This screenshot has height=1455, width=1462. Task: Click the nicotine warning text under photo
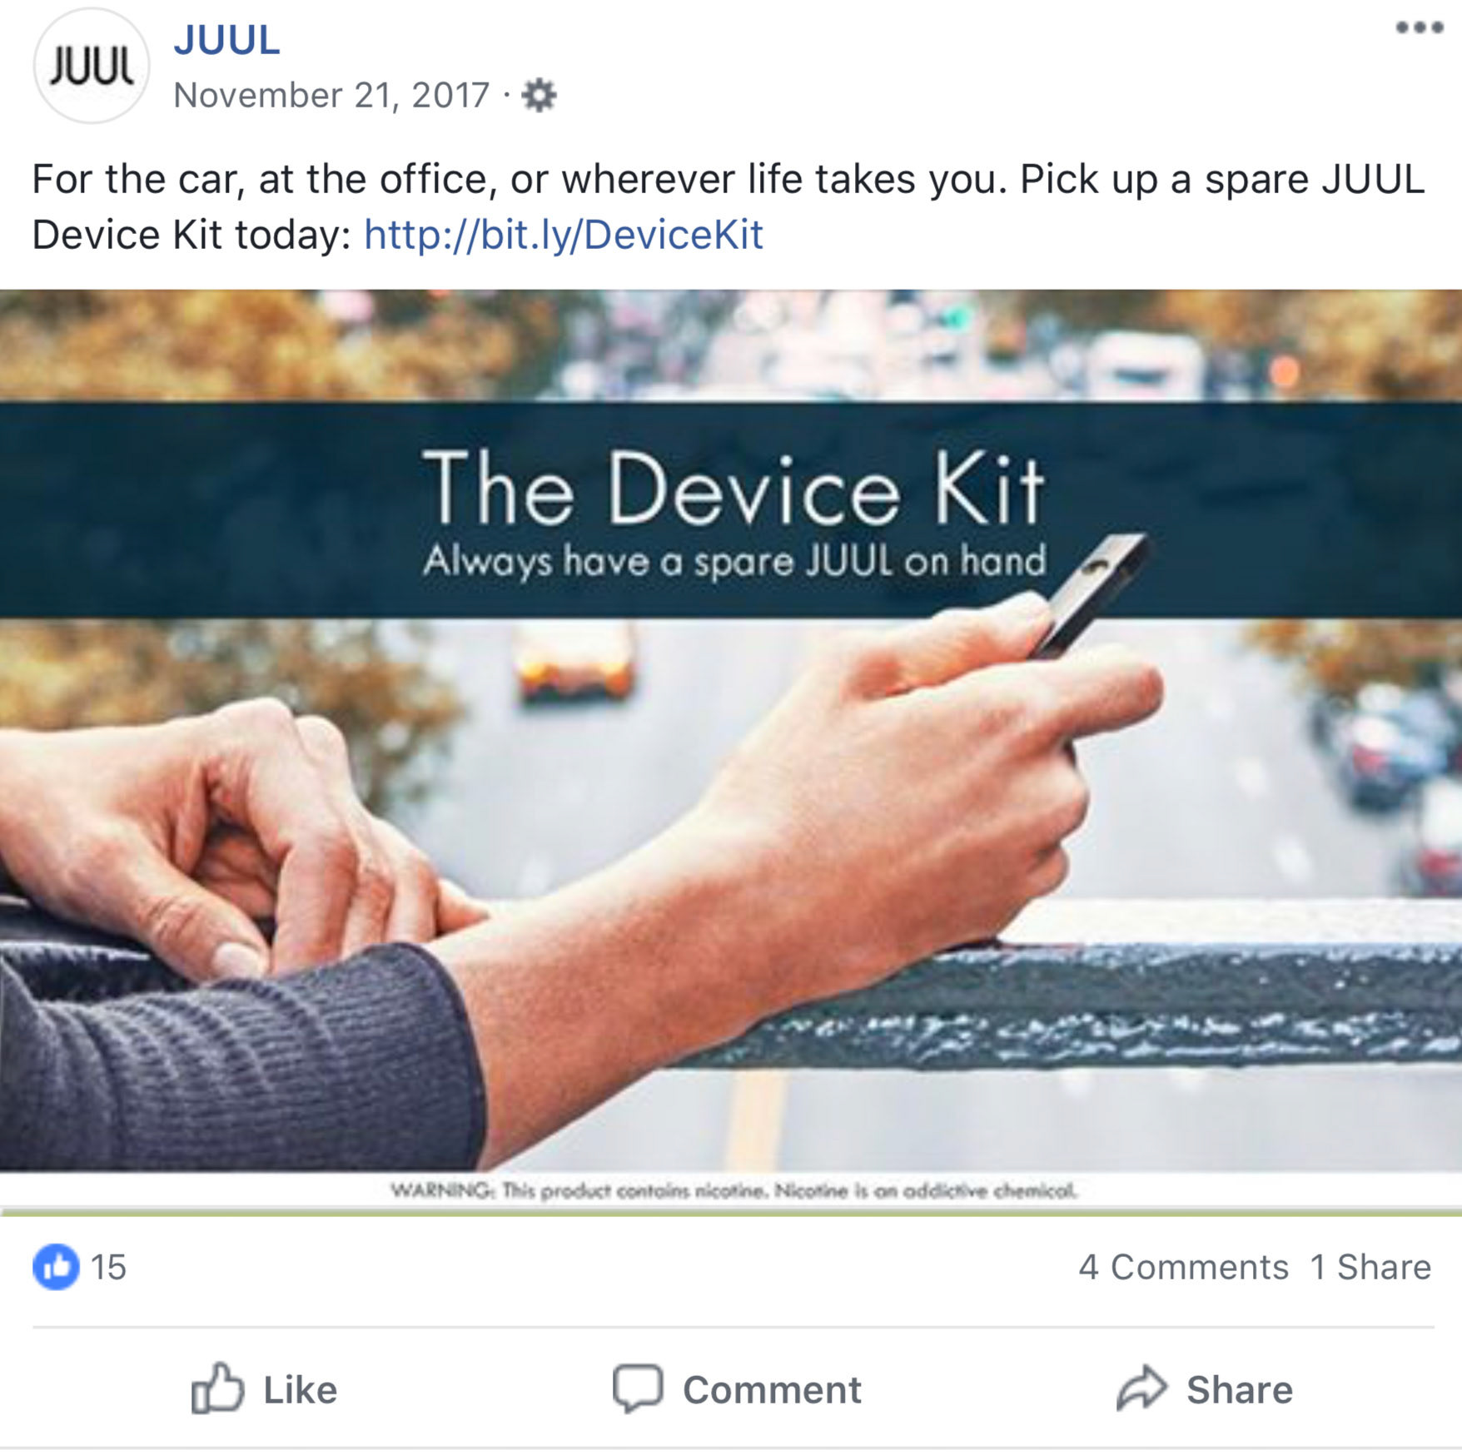coord(733,1191)
